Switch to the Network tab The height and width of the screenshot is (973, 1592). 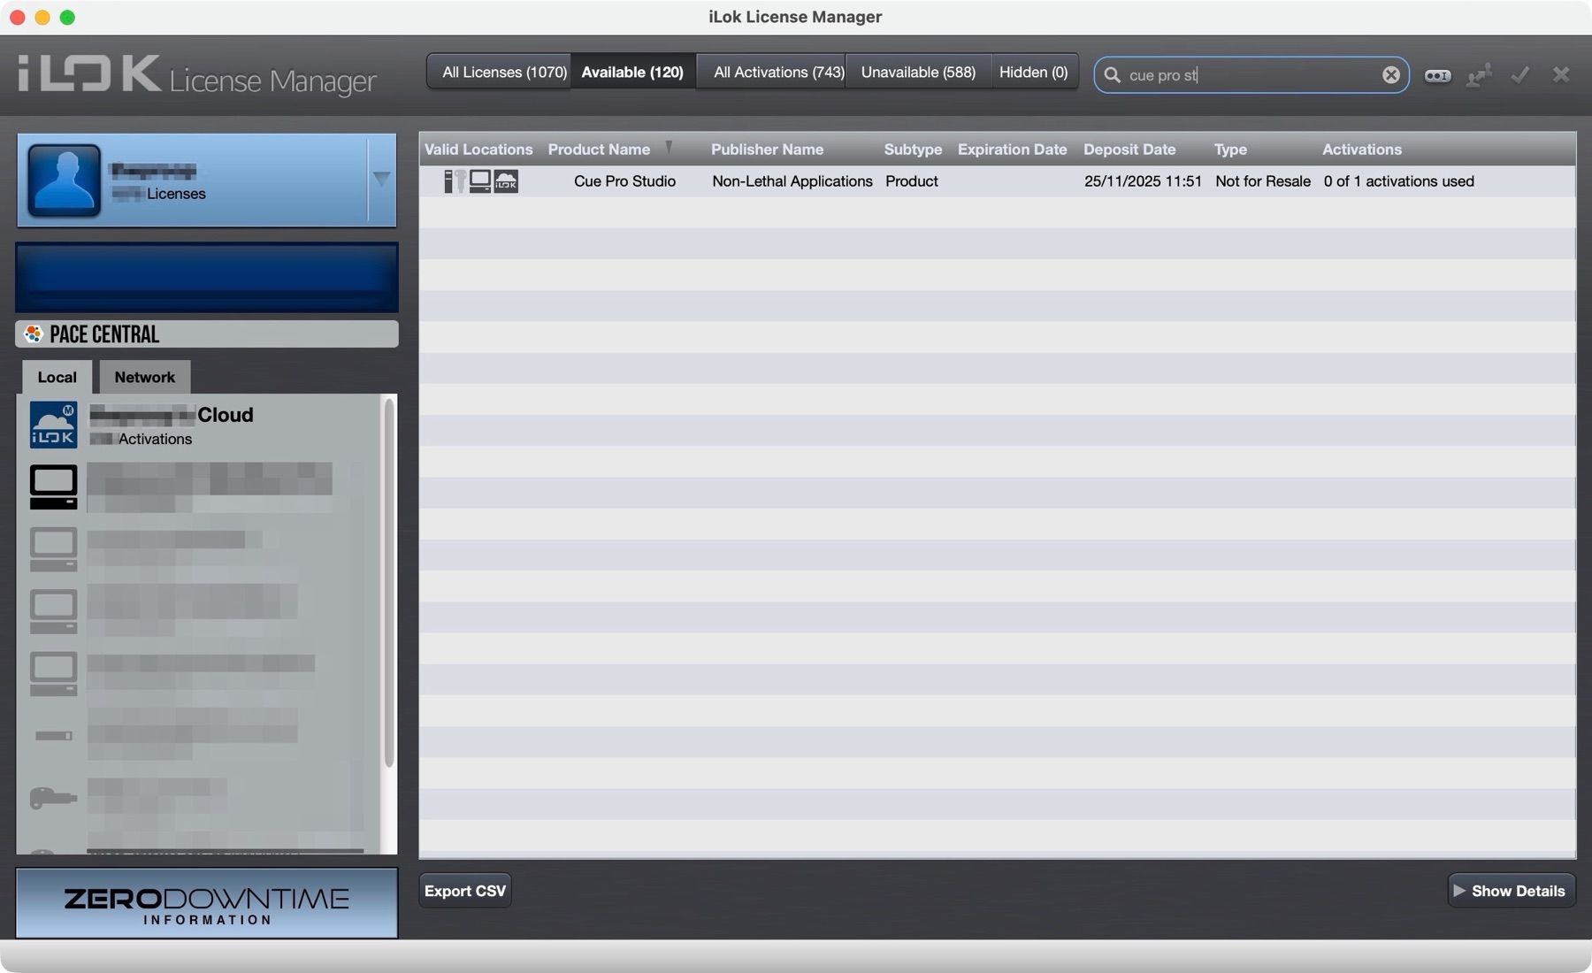145,377
